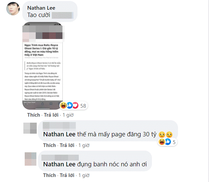Click Trả lời under the '30 tỷ' reply

click(67, 145)
